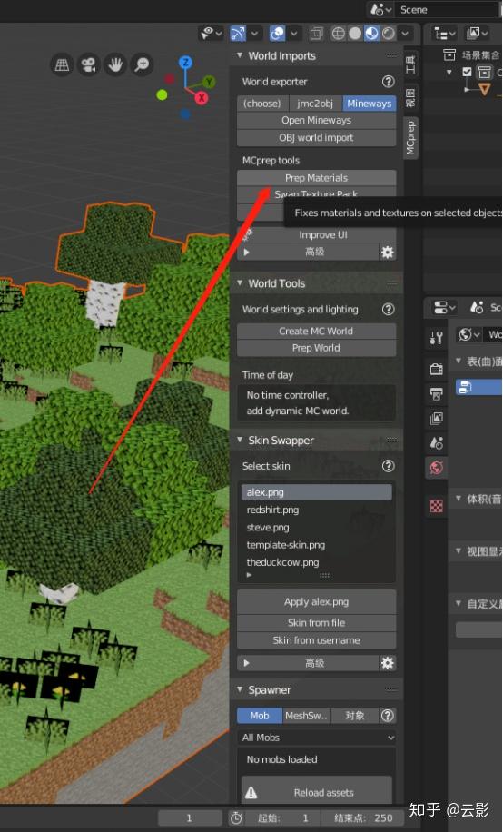Select the MeshSw.. spawner tab
This screenshot has height=832, width=503.
[x=307, y=715]
